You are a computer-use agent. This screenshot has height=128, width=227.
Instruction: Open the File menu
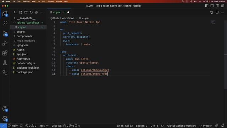pos(14,1)
